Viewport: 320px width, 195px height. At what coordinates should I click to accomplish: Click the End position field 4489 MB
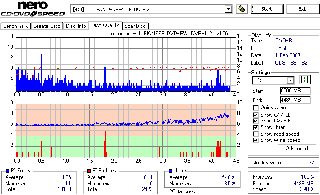pyautogui.click(x=295, y=100)
